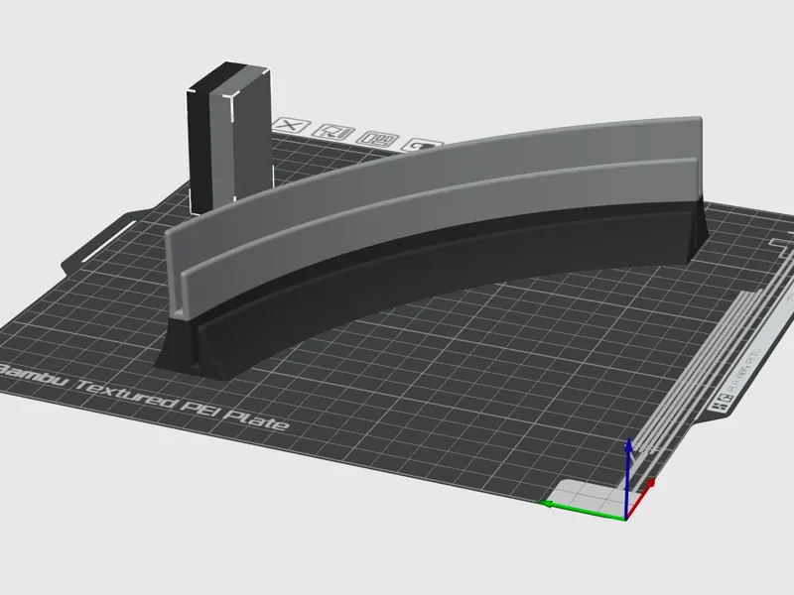Click the remove plate X icon
This screenshot has width=794, height=595.
pos(291,126)
